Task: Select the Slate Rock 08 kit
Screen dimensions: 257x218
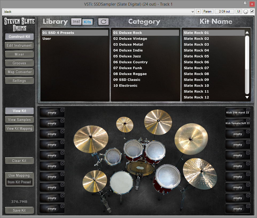Action: [x=214, y=74]
